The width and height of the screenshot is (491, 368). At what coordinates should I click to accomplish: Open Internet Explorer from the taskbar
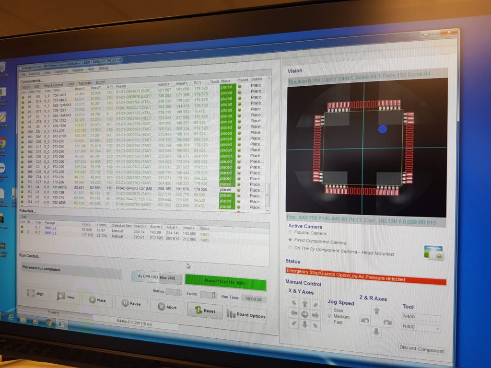tap(12, 318)
